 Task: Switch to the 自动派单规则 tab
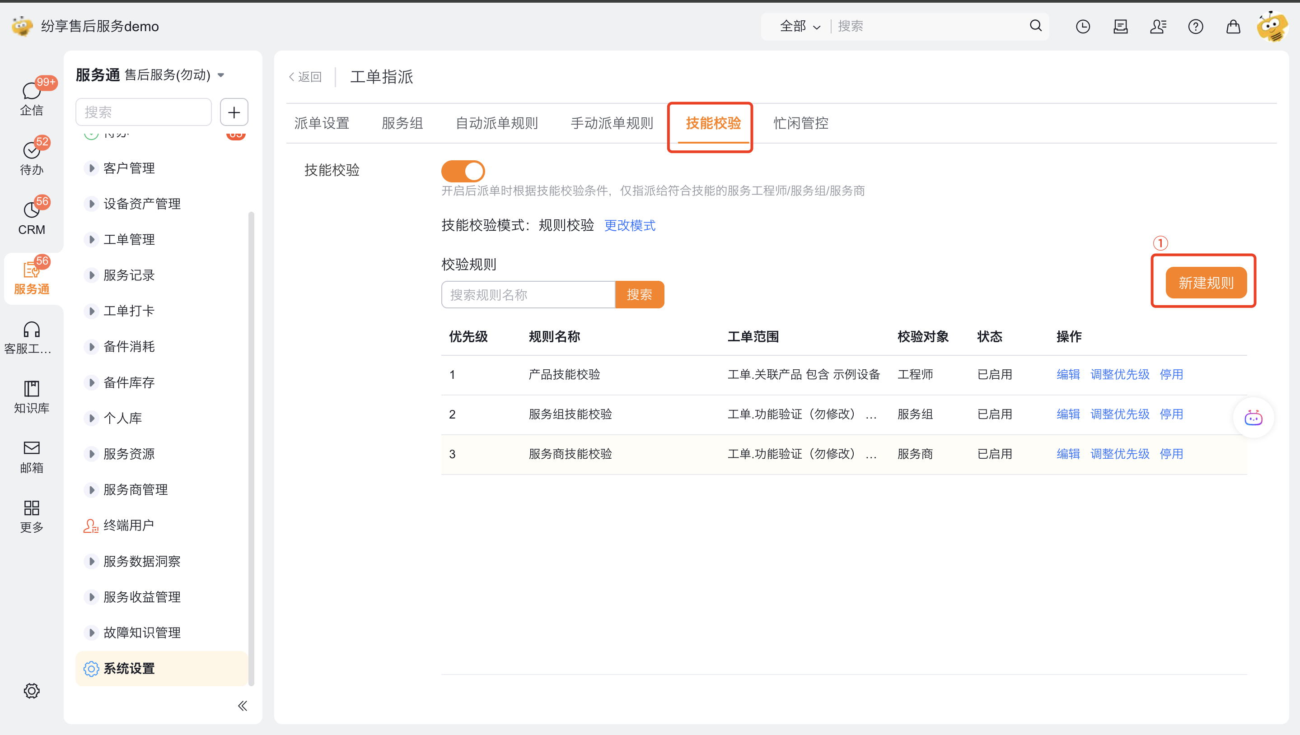click(496, 123)
